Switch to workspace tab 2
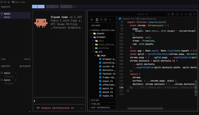This screenshot has height=115, width=199. point(52,7)
